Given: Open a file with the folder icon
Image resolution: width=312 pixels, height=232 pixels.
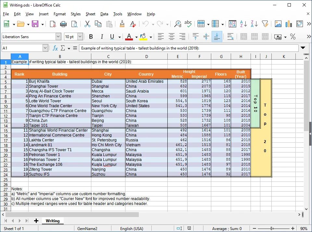Looking at the screenshot, I should 21,24.
